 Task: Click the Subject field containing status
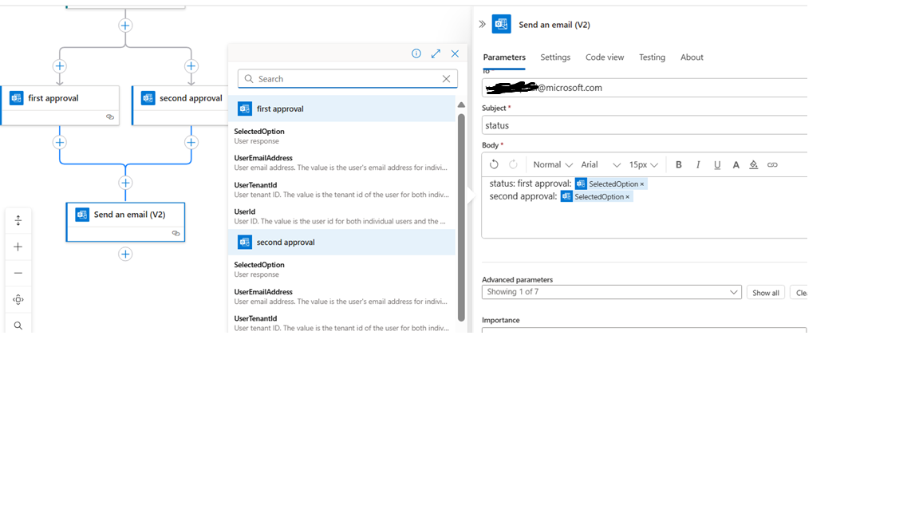click(644, 125)
